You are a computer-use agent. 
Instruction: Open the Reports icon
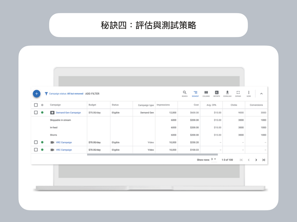[x=217, y=93]
